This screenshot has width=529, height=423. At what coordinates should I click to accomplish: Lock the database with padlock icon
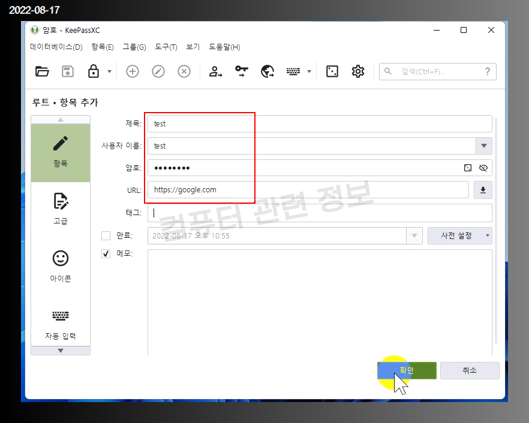[94, 71]
